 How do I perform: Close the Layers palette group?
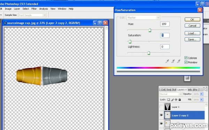pos(207,87)
